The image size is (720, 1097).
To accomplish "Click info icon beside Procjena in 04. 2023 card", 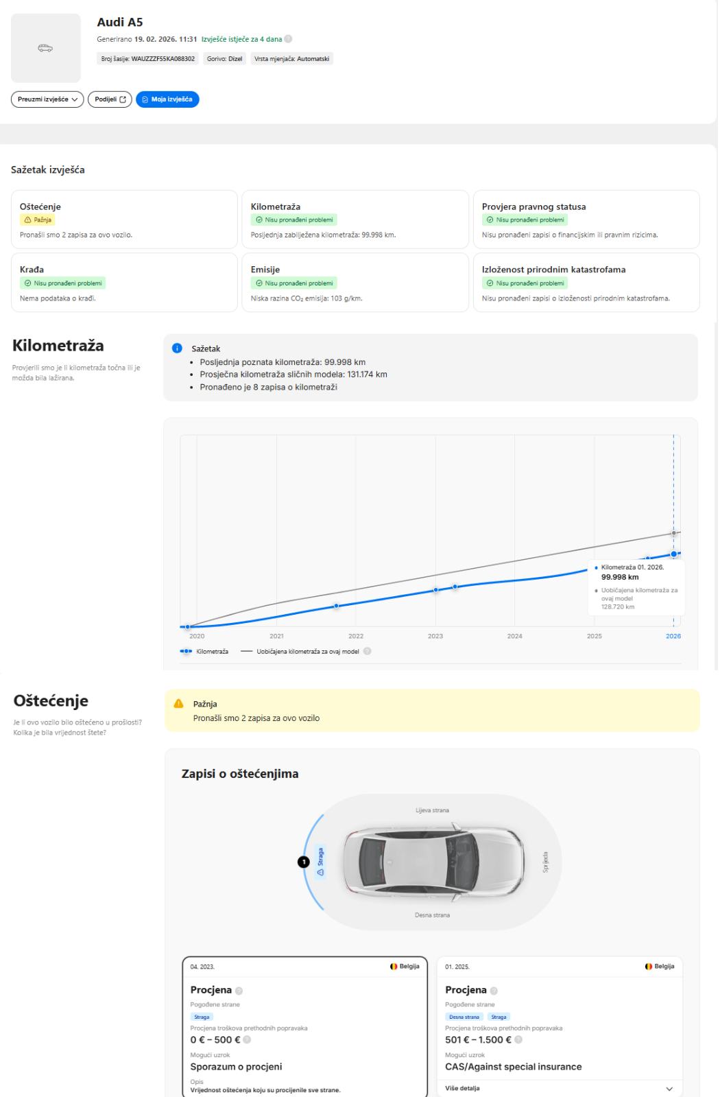I will [x=239, y=991].
